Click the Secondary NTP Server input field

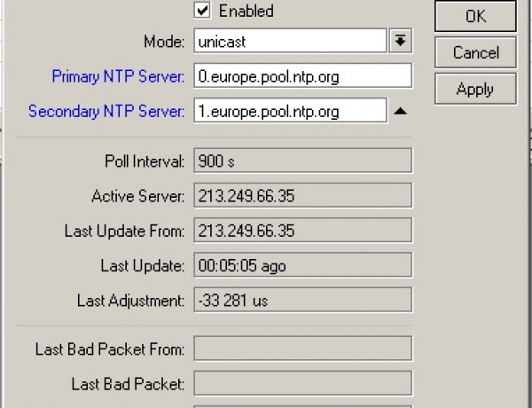point(289,112)
